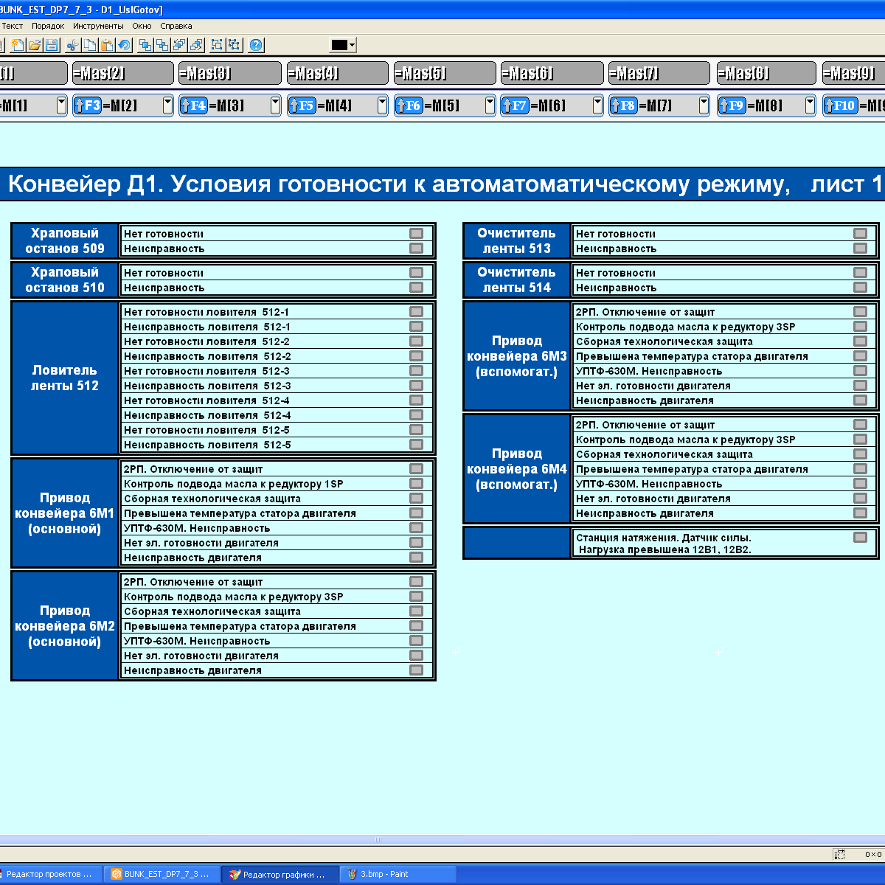Click the F3 key button
Image resolution: width=885 pixels, height=885 pixels.
88,105
